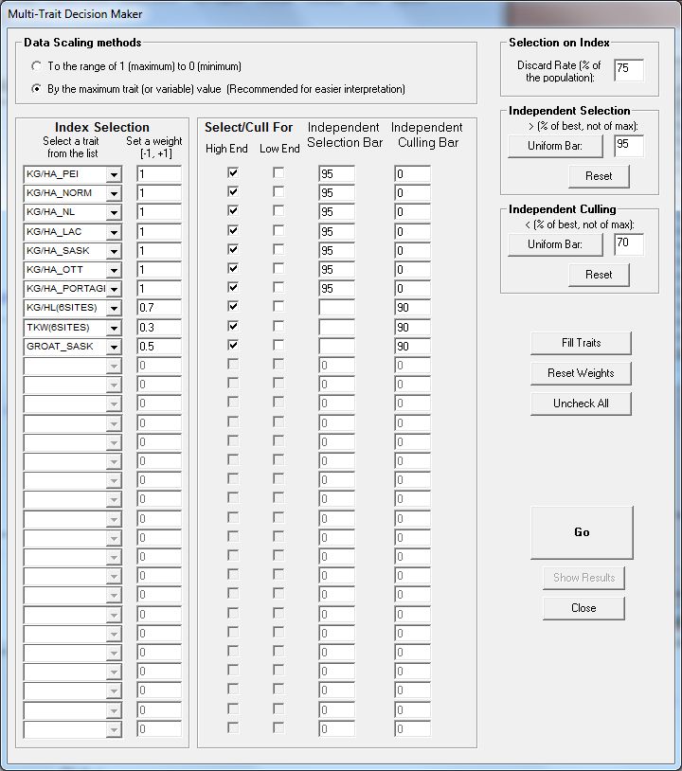Edit selection bar for KG/HA_OTT
The image size is (682, 771).
[336, 270]
